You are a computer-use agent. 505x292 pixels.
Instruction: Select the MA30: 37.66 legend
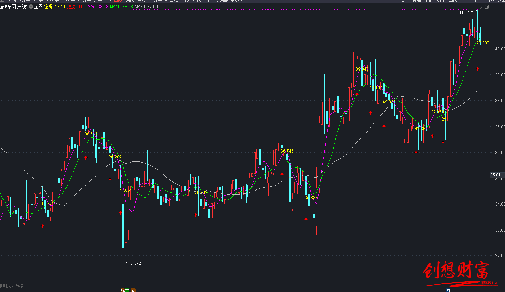[146, 7]
